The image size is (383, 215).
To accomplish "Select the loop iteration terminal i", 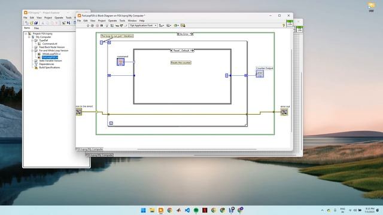I will click(111, 123).
